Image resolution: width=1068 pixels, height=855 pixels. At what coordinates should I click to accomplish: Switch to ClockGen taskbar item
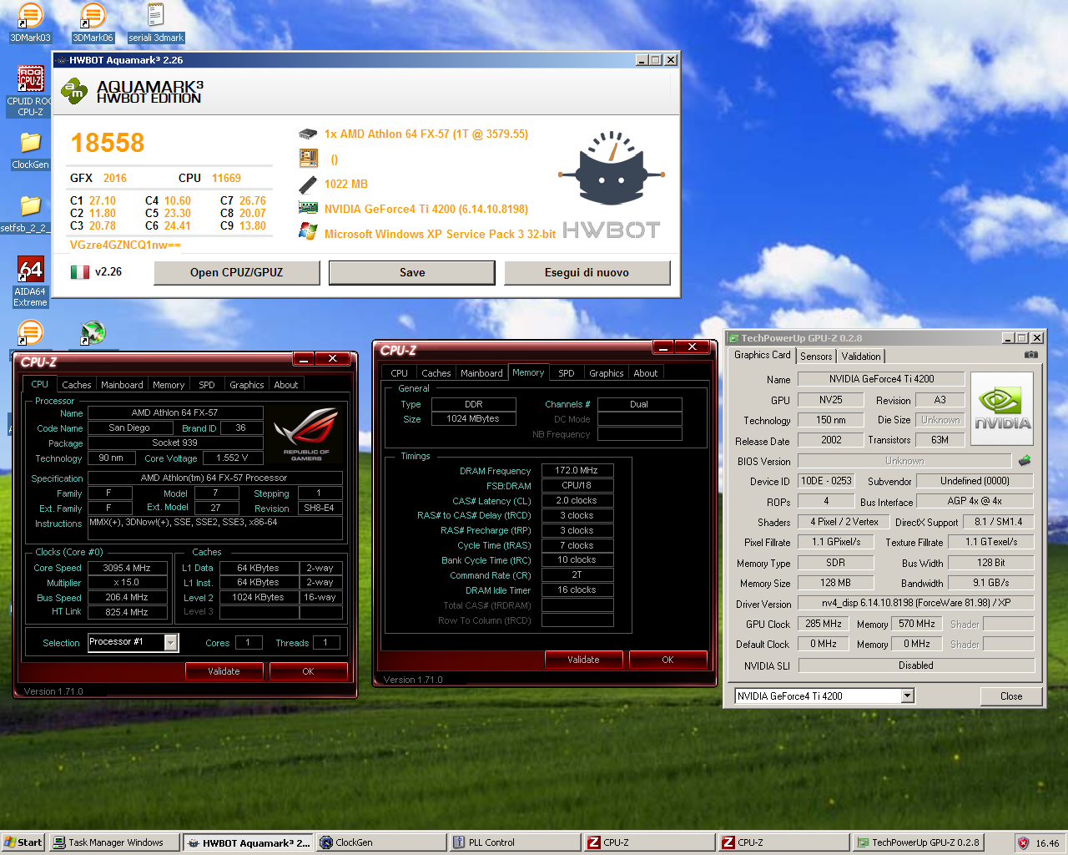point(380,842)
